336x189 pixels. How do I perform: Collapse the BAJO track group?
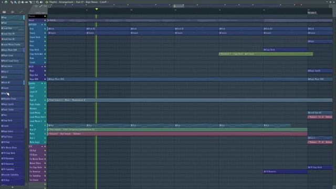pyautogui.click(x=42, y=67)
